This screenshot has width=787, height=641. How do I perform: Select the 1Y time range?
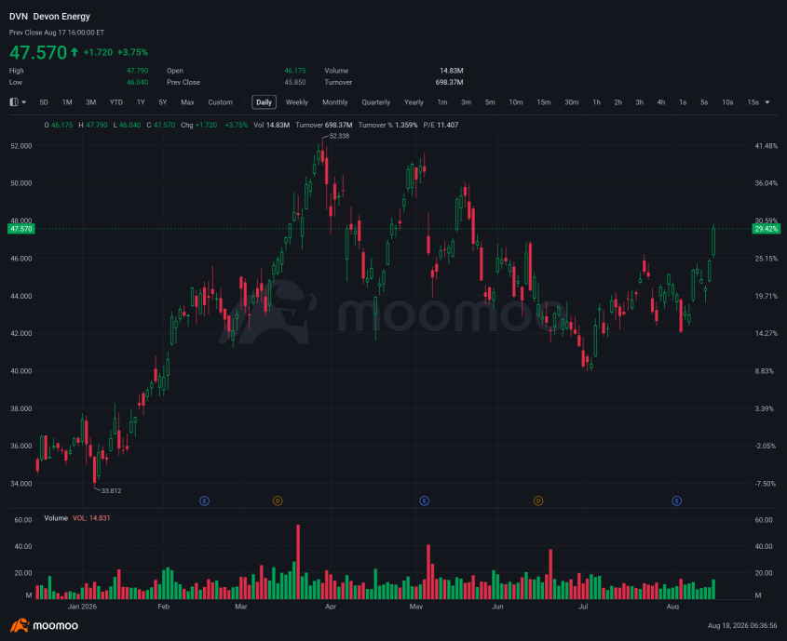coord(141,102)
